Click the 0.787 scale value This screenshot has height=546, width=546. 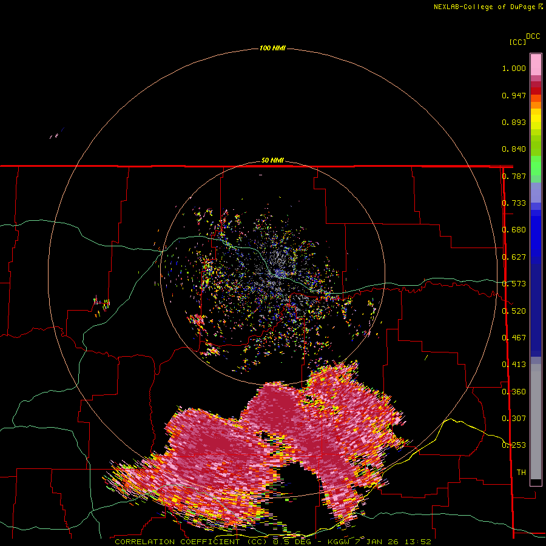point(514,176)
